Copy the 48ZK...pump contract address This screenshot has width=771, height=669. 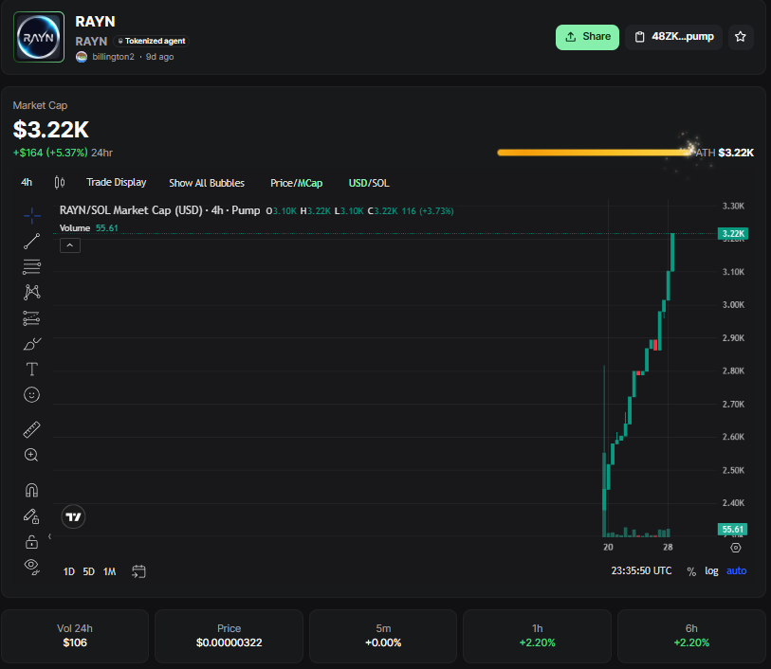tap(673, 37)
